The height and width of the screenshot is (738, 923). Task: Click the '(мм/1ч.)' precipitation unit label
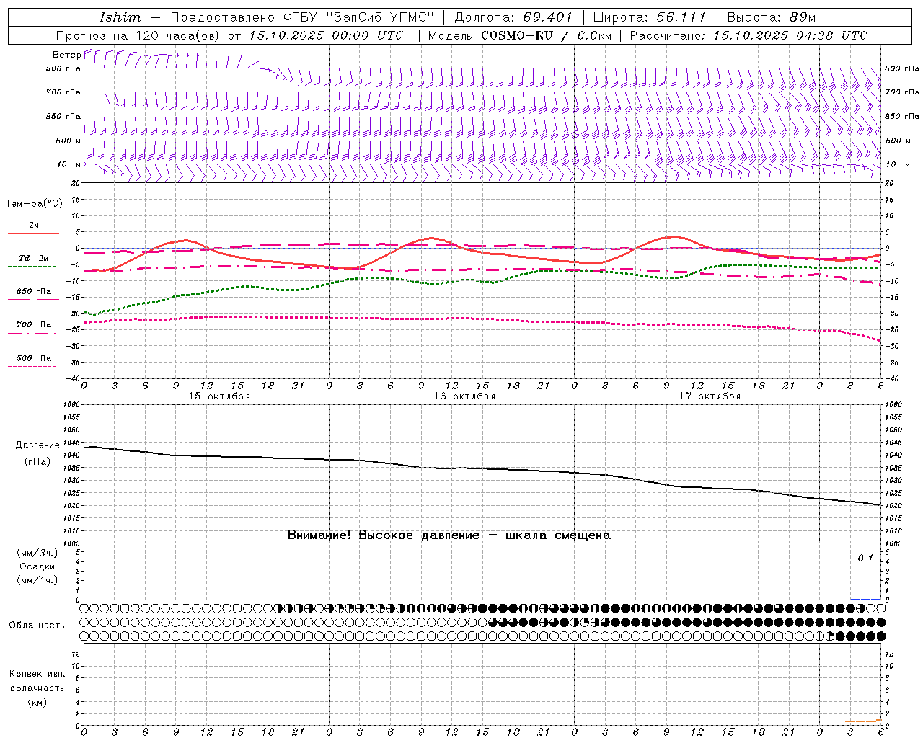point(37,580)
